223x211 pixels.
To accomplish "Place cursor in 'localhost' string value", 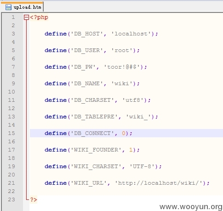I will click(x=131, y=34).
